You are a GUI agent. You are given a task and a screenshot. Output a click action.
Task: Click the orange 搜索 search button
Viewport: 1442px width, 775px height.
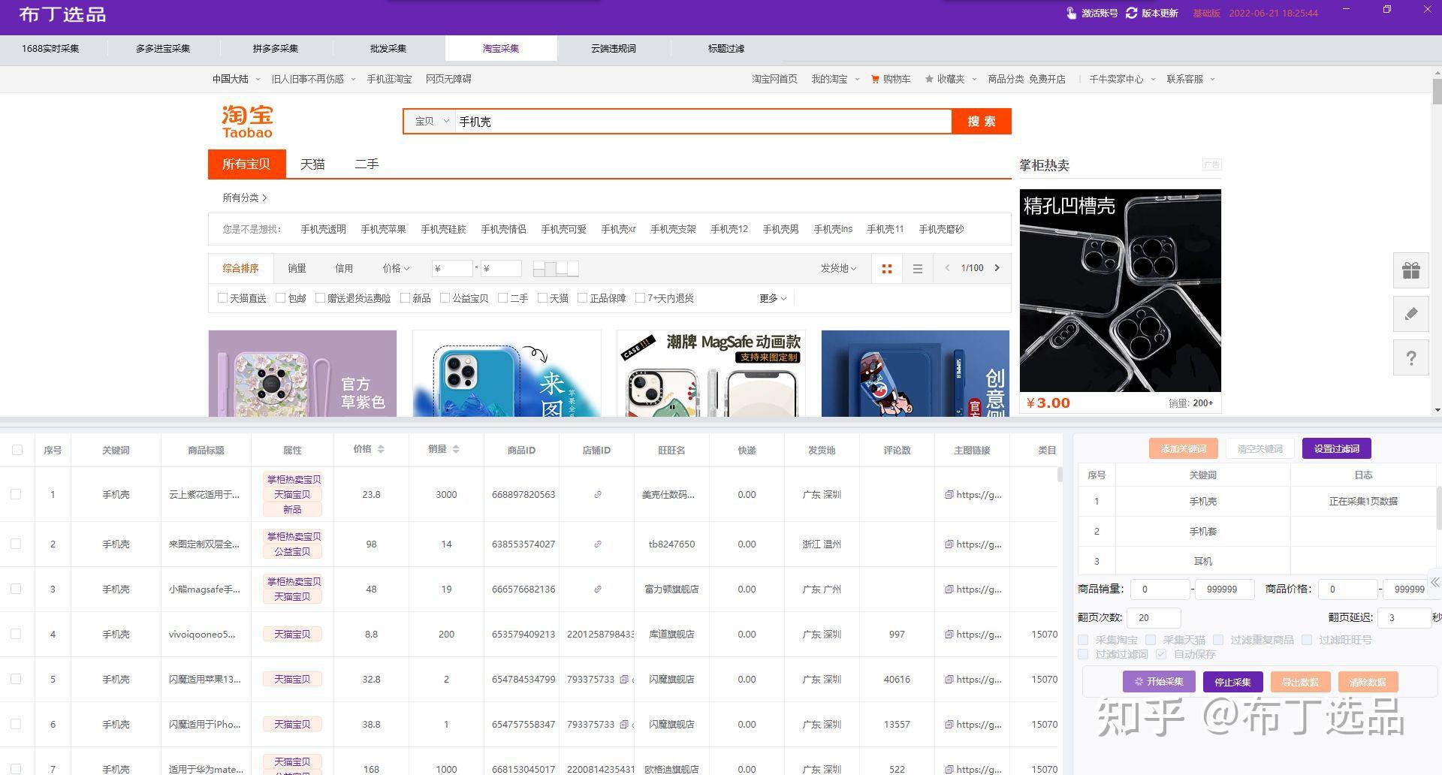(982, 121)
